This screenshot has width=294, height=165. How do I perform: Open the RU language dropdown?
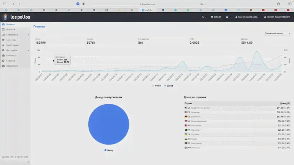pos(203,17)
